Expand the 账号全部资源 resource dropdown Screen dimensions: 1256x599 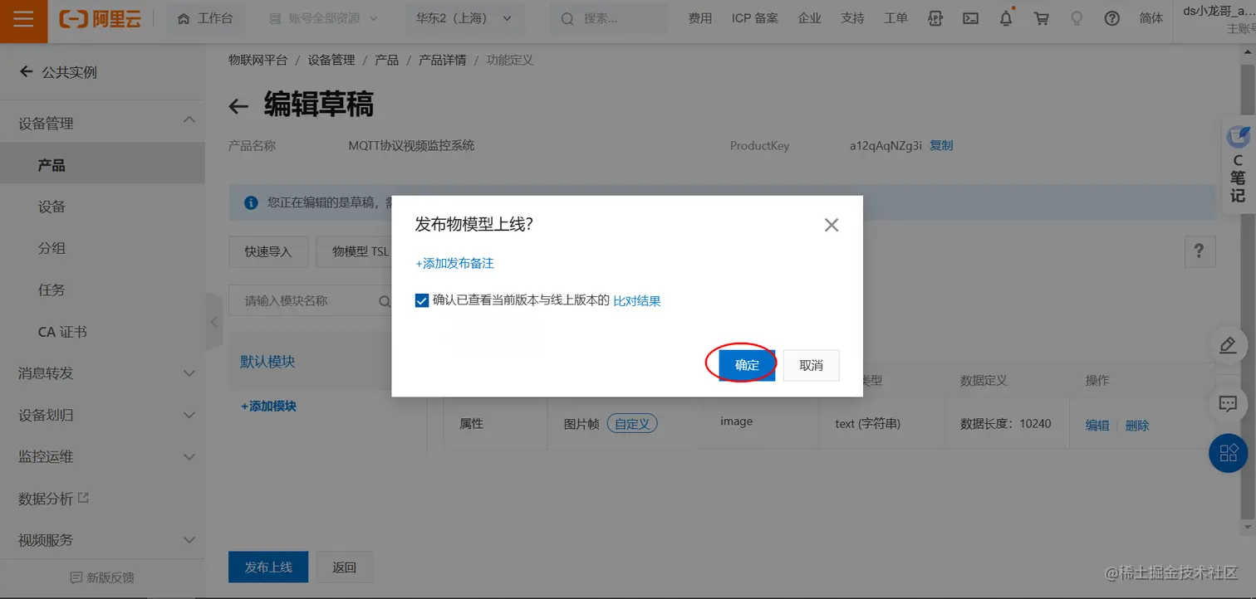324,18
